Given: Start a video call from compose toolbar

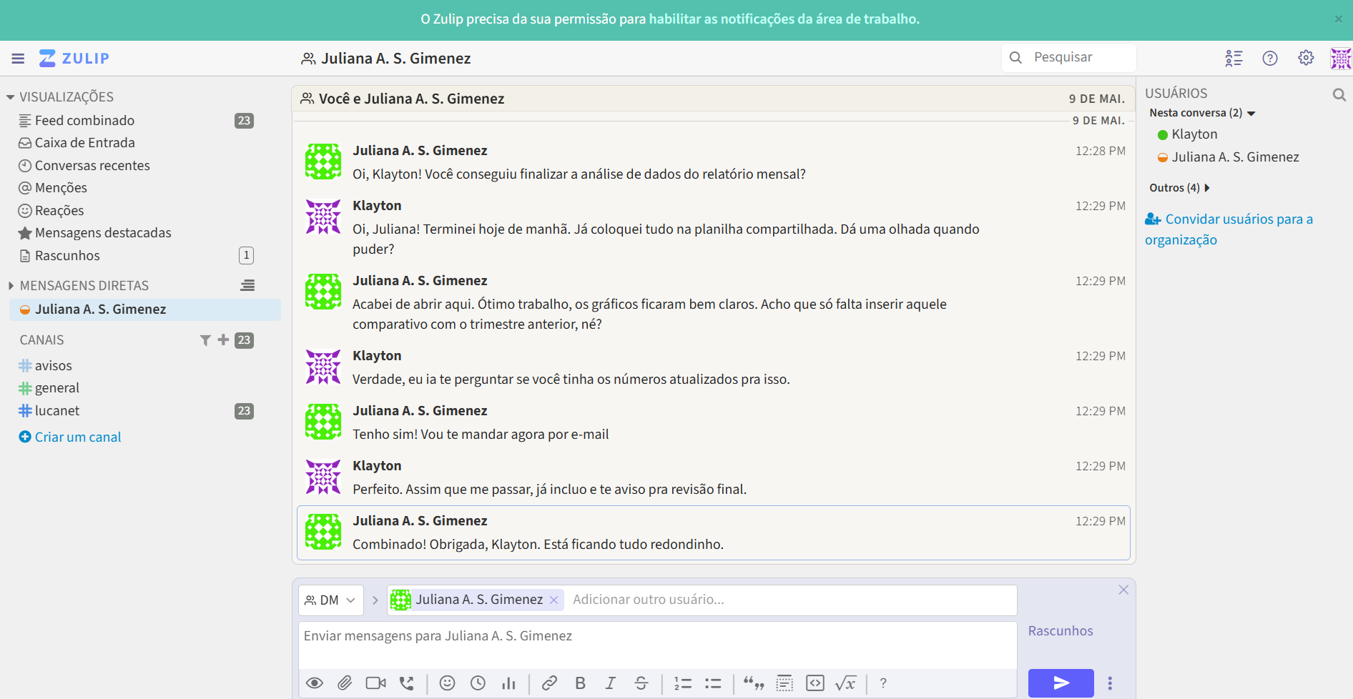Looking at the screenshot, I should pyautogui.click(x=375, y=683).
